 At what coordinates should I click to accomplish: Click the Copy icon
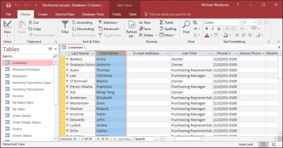30,29
